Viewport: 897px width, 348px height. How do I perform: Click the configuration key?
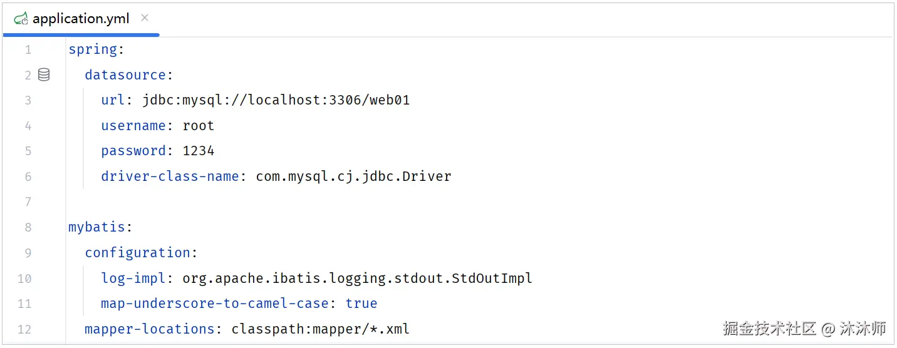[138, 253]
